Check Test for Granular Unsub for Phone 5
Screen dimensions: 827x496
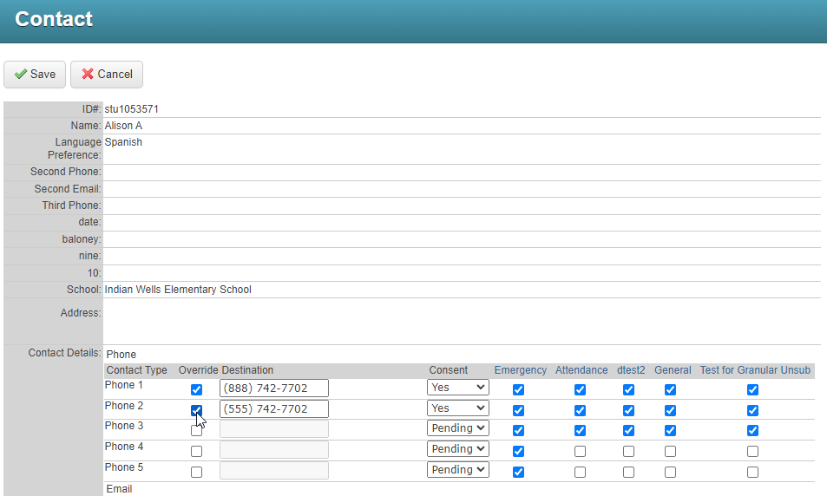(752, 473)
